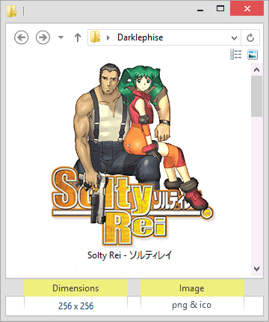Click the file name Solty Rei - ソルティレイ

point(129,255)
